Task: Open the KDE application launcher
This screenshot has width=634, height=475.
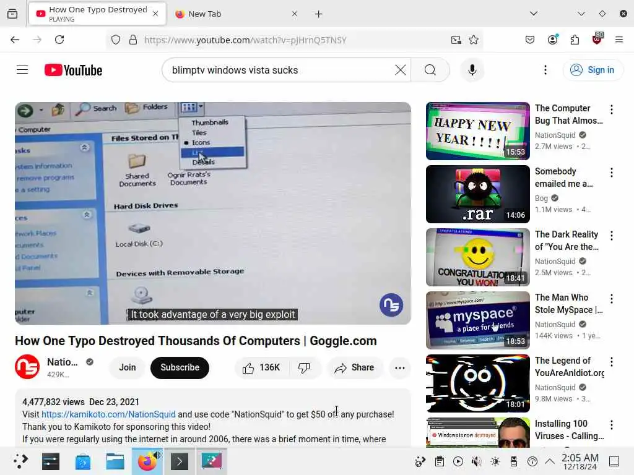Action: 20,461
